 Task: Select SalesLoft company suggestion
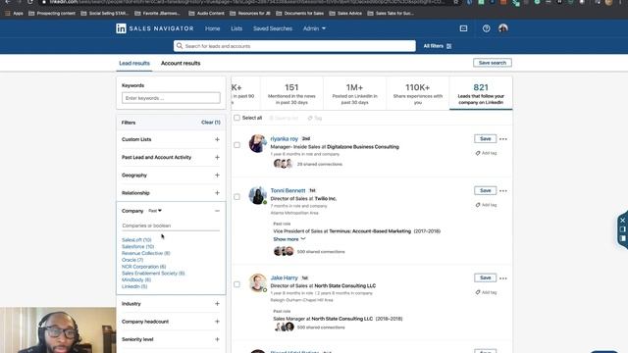(x=136, y=240)
